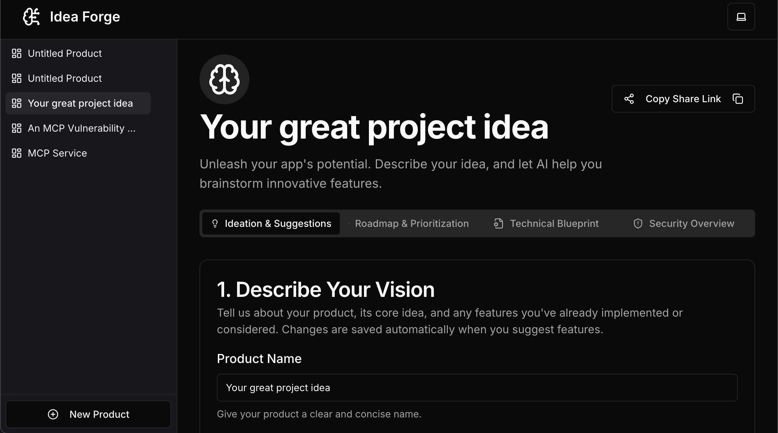Click the plus icon on New Product button
The image size is (778, 433).
[x=53, y=414]
